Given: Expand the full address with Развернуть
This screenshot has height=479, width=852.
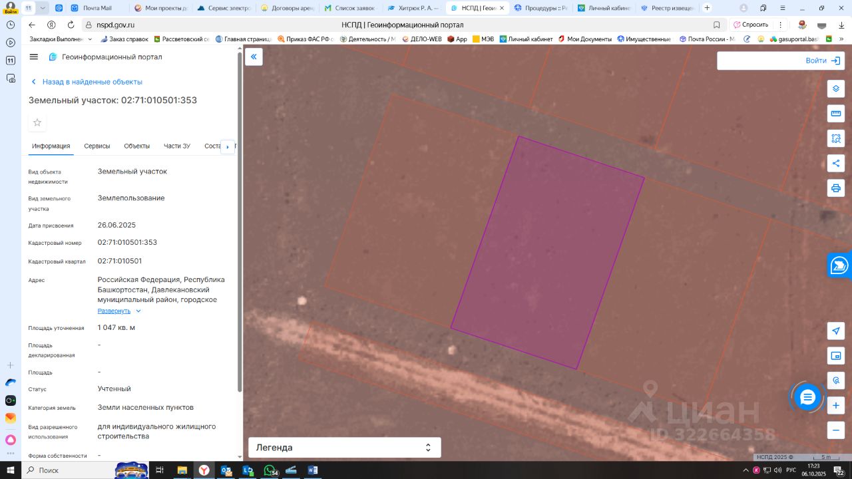Looking at the screenshot, I should click(x=119, y=311).
